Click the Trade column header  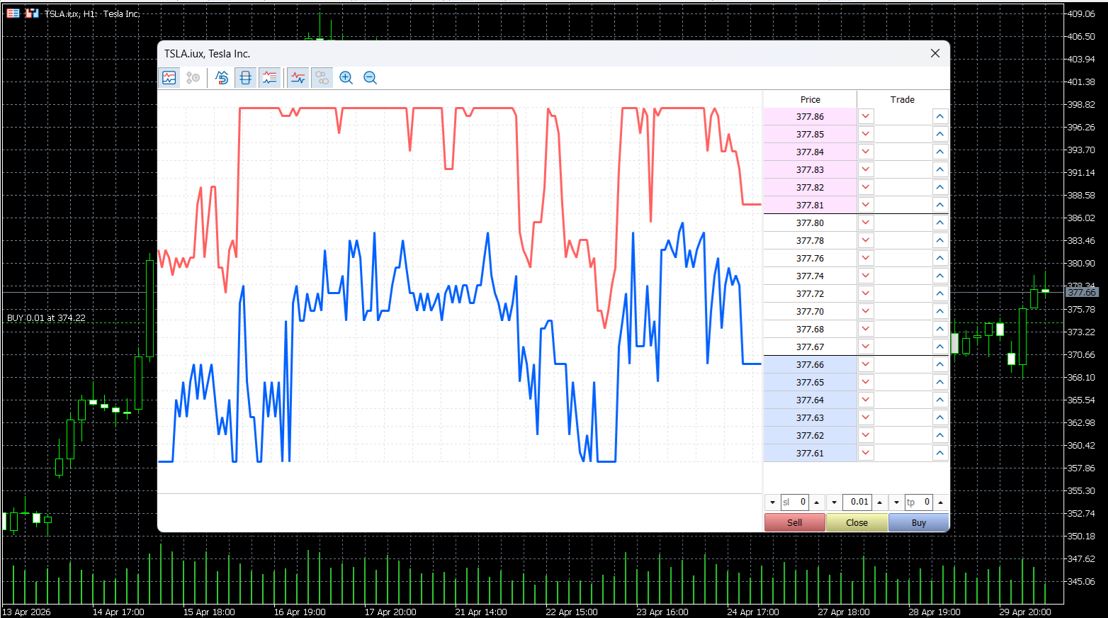[903, 99]
